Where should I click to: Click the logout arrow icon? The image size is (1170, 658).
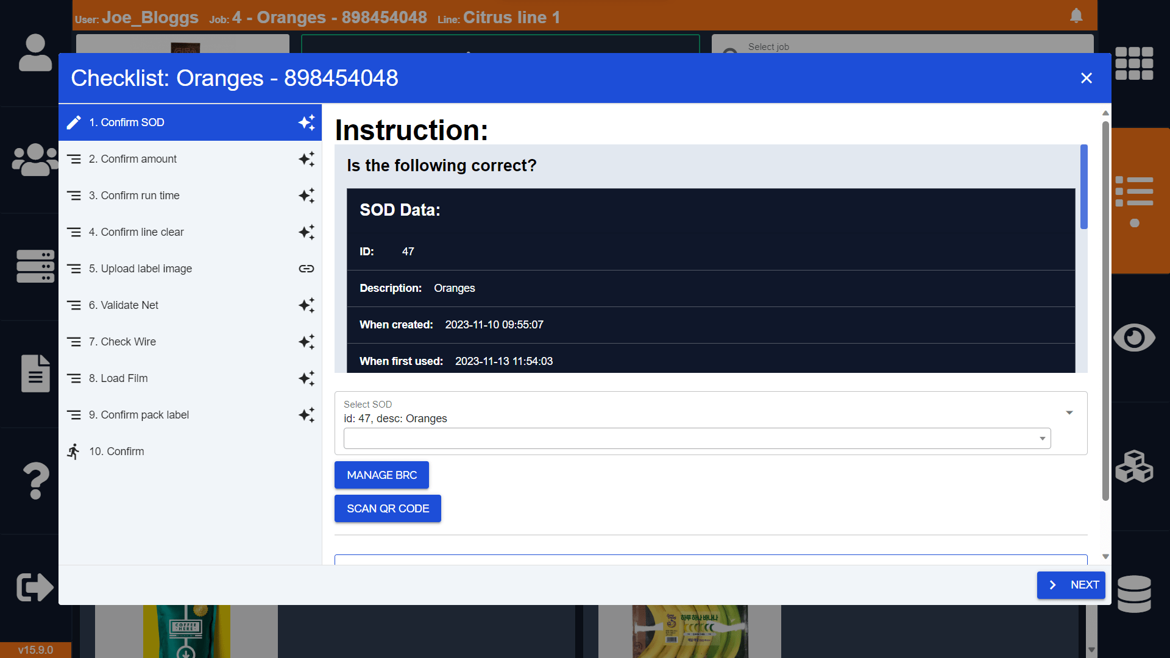tap(35, 587)
